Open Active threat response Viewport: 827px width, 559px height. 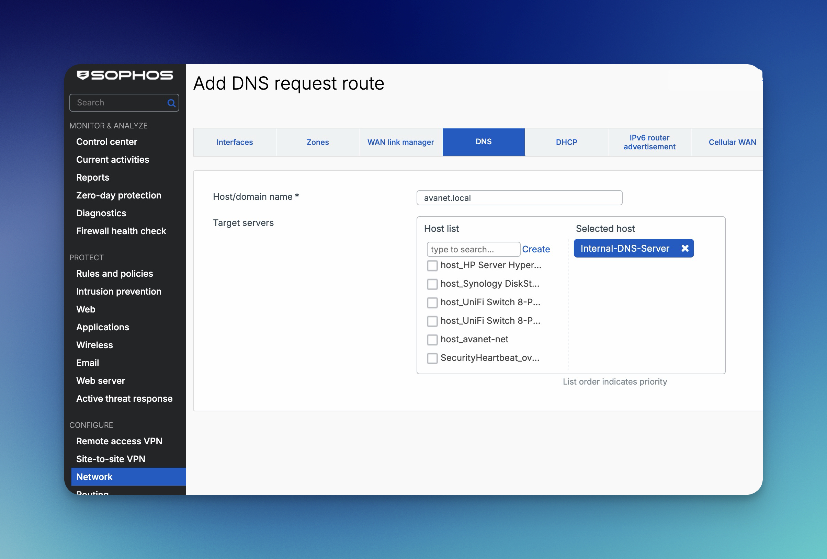[x=124, y=398]
